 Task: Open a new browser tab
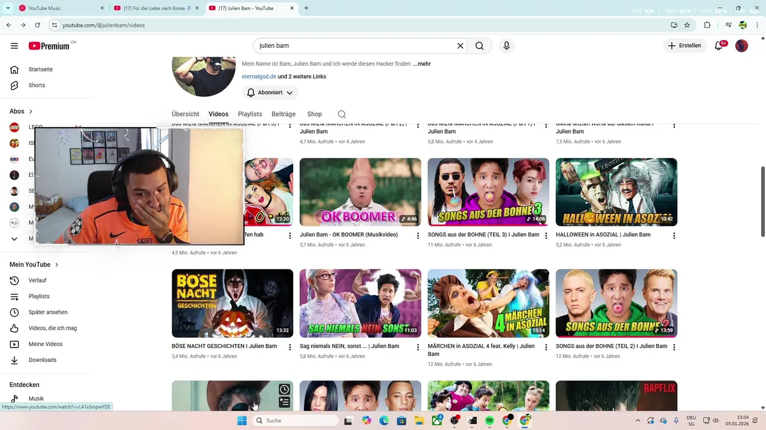click(306, 8)
